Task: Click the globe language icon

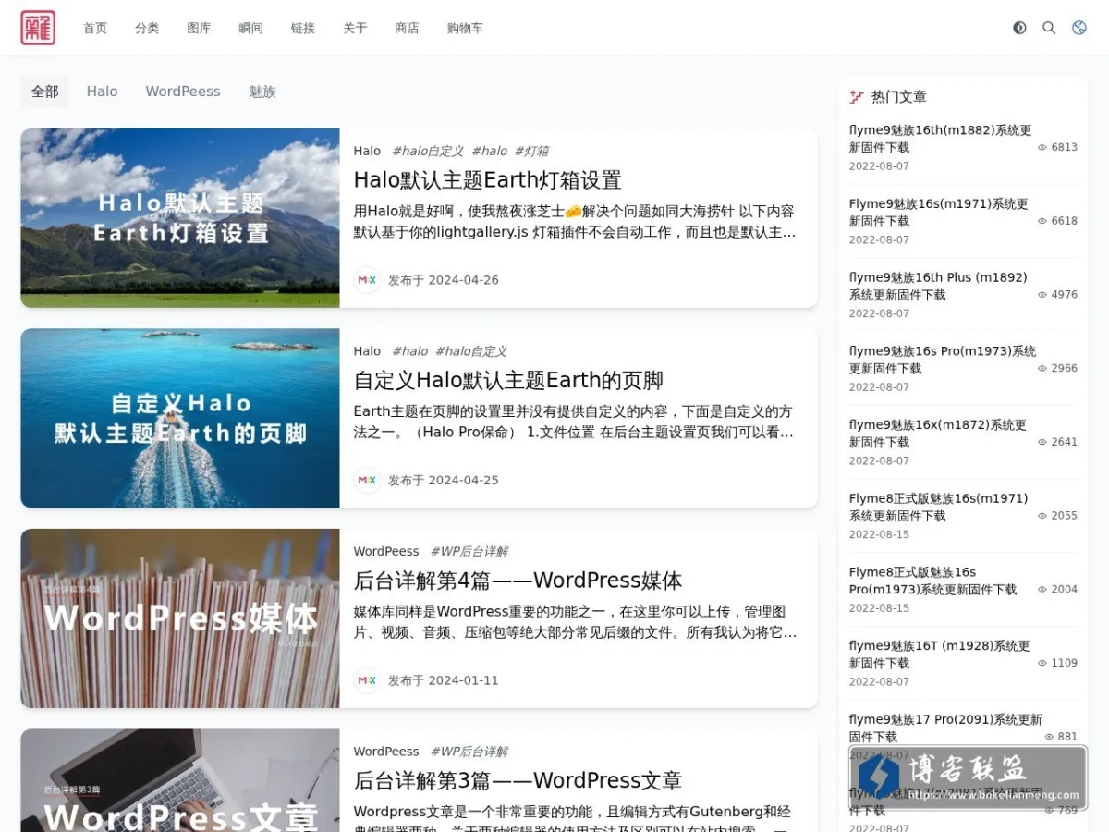Action: tap(1079, 28)
